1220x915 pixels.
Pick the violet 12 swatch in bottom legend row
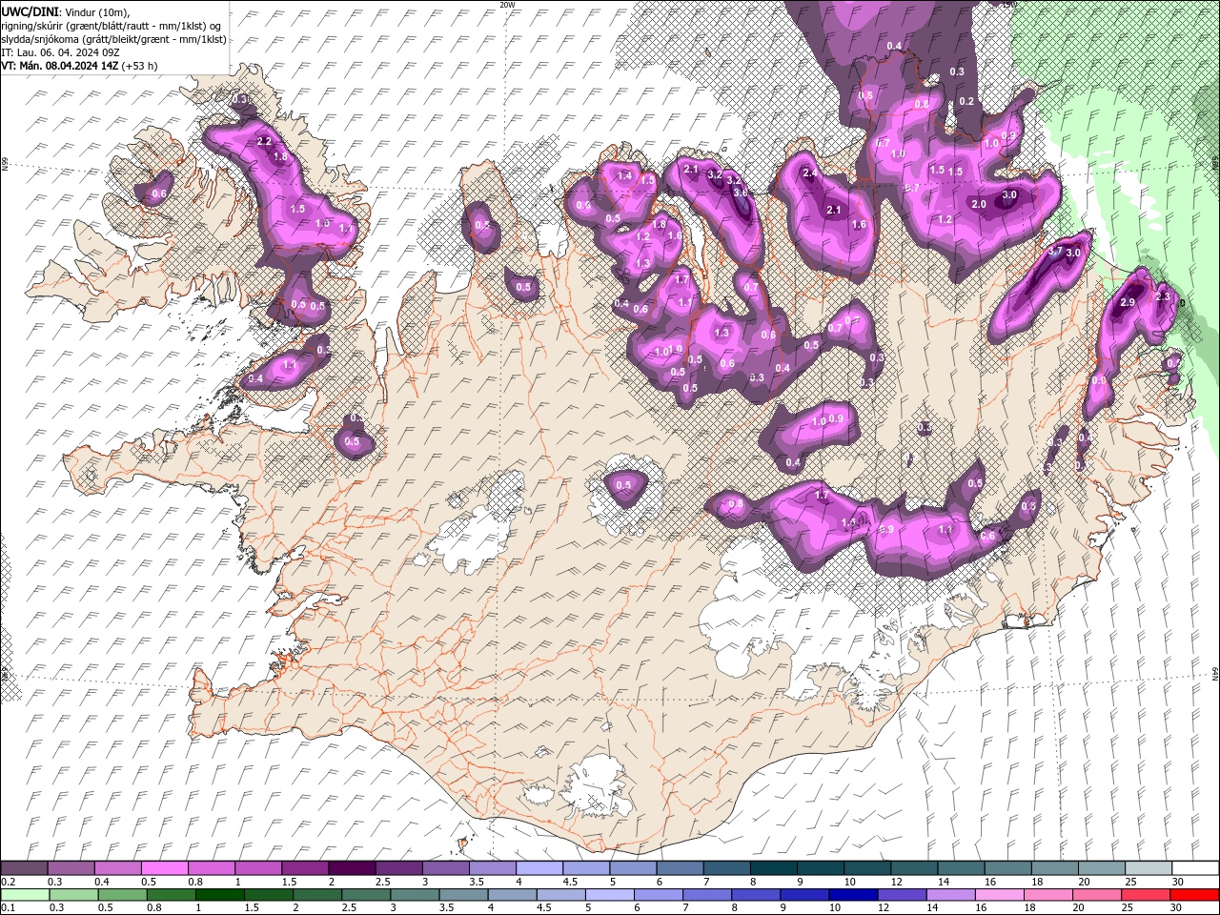coord(901,894)
